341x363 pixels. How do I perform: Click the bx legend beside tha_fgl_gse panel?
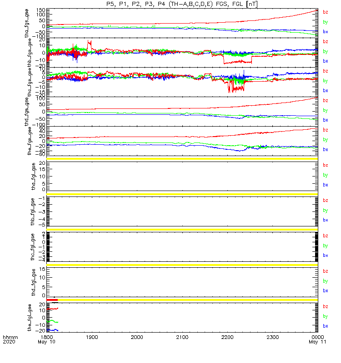(326, 185)
